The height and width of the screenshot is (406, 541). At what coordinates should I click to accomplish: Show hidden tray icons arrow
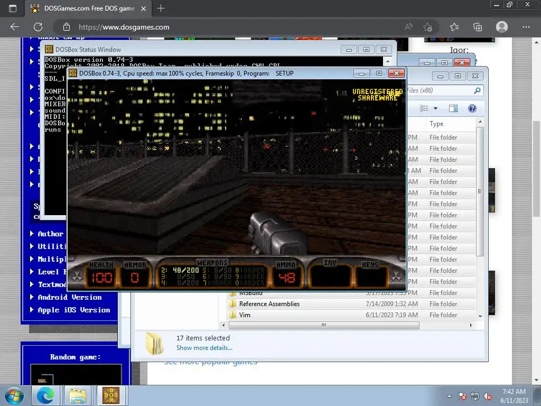click(449, 396)
